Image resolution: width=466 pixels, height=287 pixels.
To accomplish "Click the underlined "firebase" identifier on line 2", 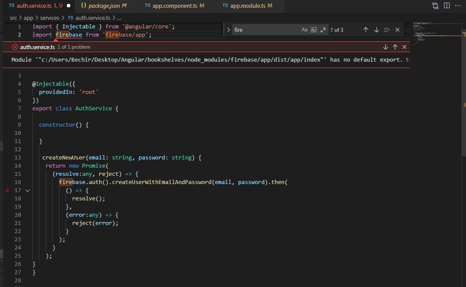I will (69, 35).
